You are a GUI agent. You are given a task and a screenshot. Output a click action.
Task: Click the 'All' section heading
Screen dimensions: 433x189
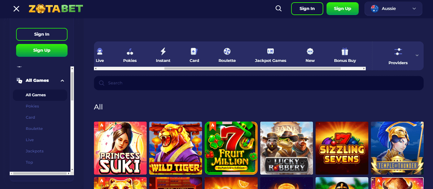(98, 107)
